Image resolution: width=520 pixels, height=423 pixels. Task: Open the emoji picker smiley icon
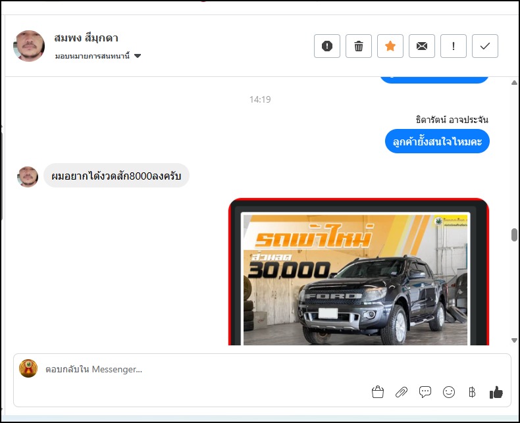(449, 393)
